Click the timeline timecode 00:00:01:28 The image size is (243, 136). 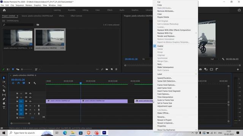pos(18,80)
